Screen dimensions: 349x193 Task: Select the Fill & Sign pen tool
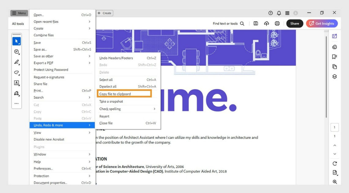click(x=17, y=93)
